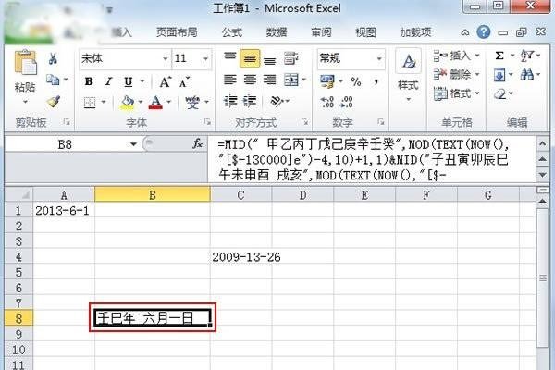Apply yellow fill color bucket
This screenshot has width=555, height=370.
(128, 103)
